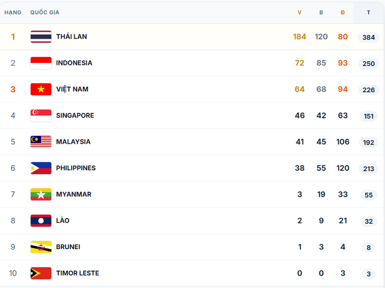This screenshot has height=288, width=385.
Task: Click the Laos flag icon
Action: pyautogui.click(x=40, y=221)
